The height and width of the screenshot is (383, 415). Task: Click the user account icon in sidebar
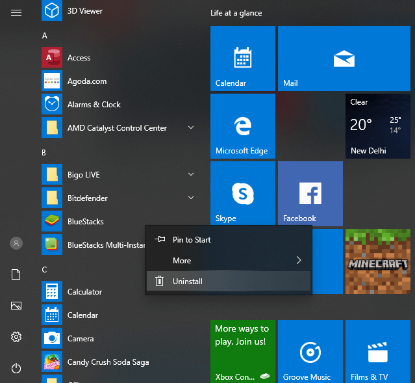(x=16, y=243)
